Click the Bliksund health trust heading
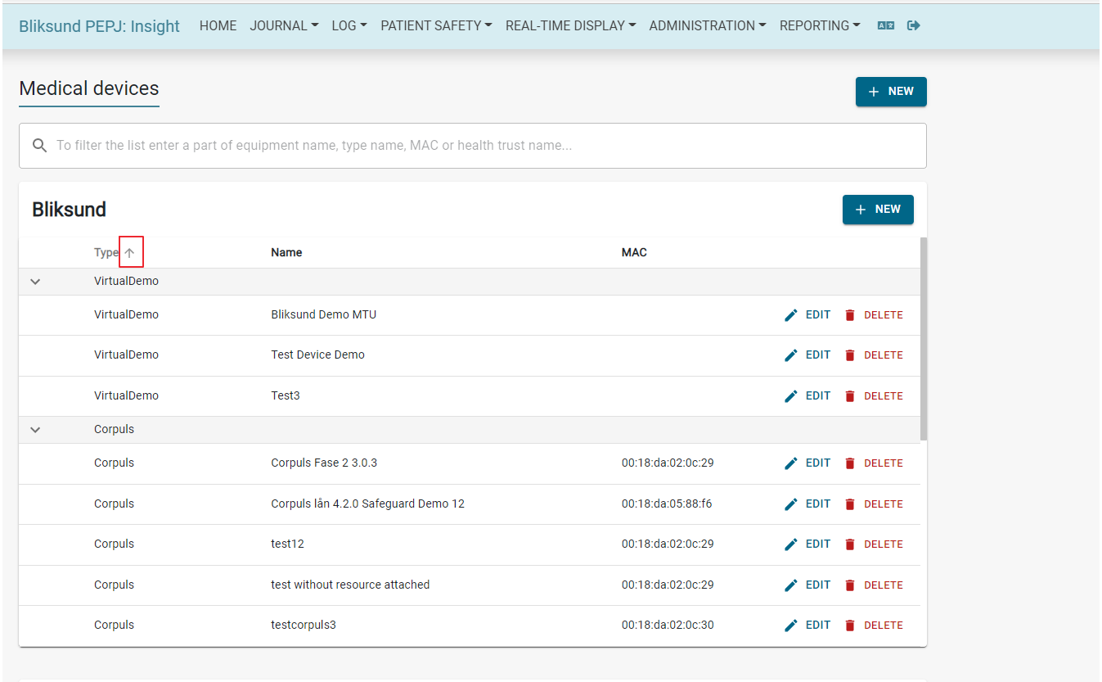Image resolution: width=1102 pixels, height=682 pixels. click(x=70, y=210)
